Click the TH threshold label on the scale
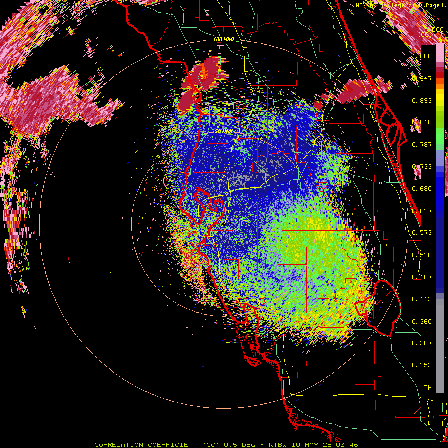The height and width of the screenshot is (448, 448). click(x=428, y=388)
